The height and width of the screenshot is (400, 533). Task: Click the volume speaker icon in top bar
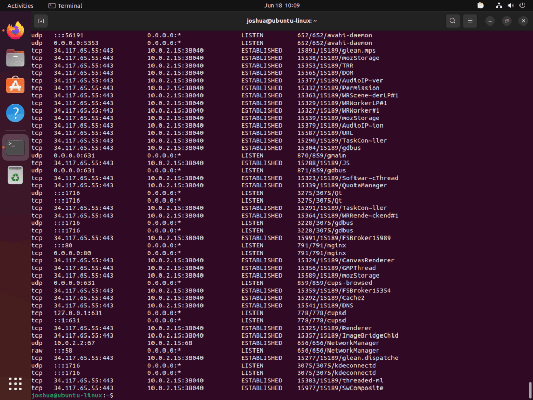pyautogui.click(x=510, y=6)
